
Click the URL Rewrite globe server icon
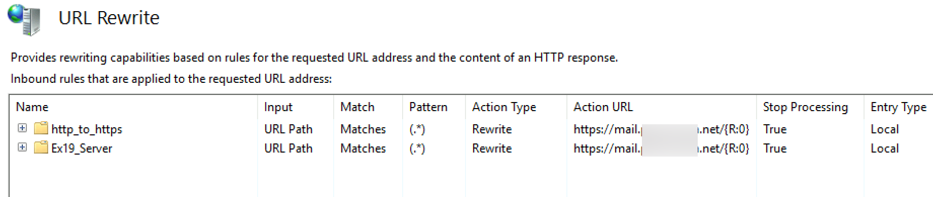click(x=24, y=19)
